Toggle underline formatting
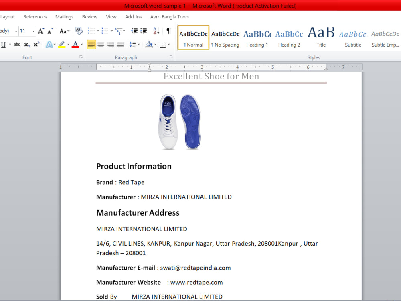Screen dimensions: 401x301 click(3, 45)
